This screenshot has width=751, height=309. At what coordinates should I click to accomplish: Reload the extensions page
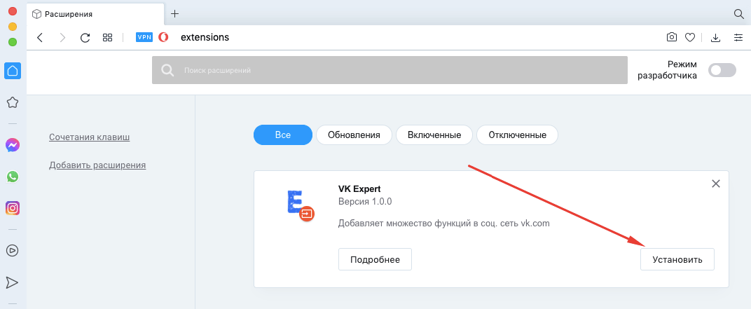[85, 38]
